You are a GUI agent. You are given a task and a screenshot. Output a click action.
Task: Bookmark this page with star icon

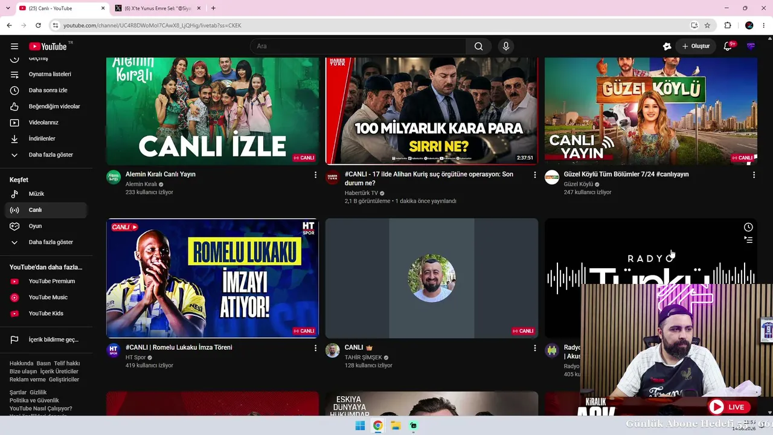click(x=707, y=25)
